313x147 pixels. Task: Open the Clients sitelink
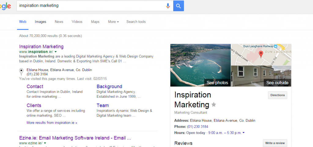[34, 105]
